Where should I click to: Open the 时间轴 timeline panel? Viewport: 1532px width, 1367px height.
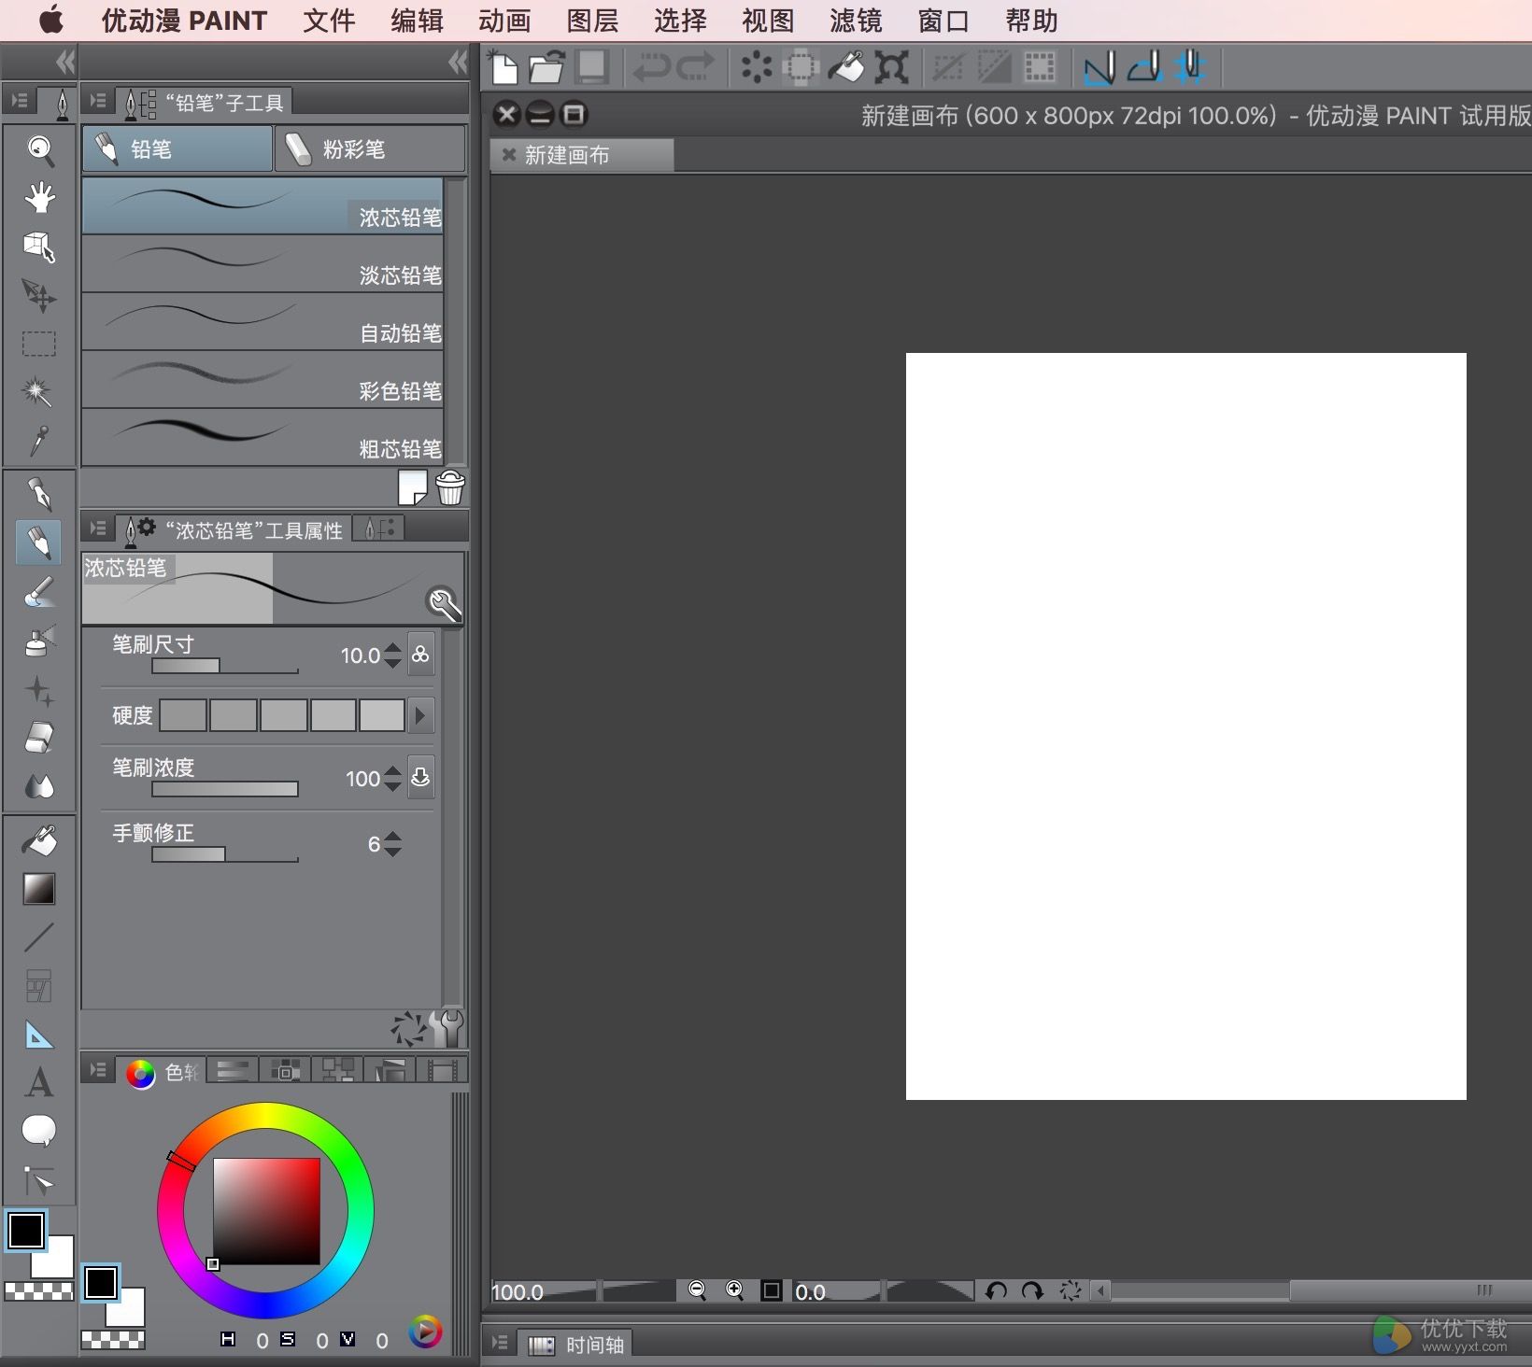(575, 1345)
